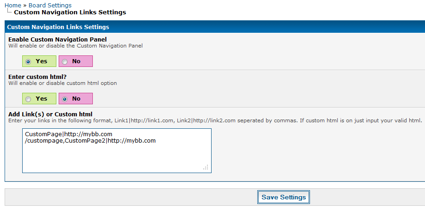Screen dimensions: 425x210
Task: Click the green Yes label for Navigation Panel
Action: tap(42, 61)
